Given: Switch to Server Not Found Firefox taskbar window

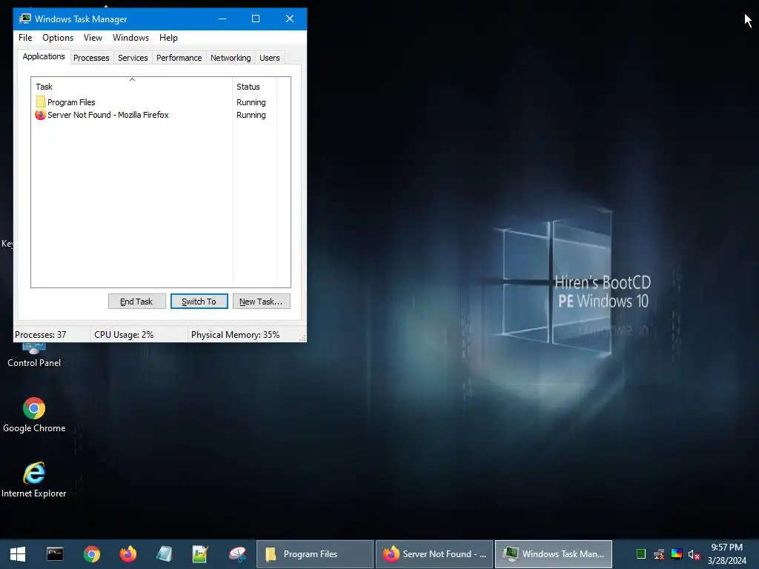Looking at the screenshot, I should (x=434, y=554).
